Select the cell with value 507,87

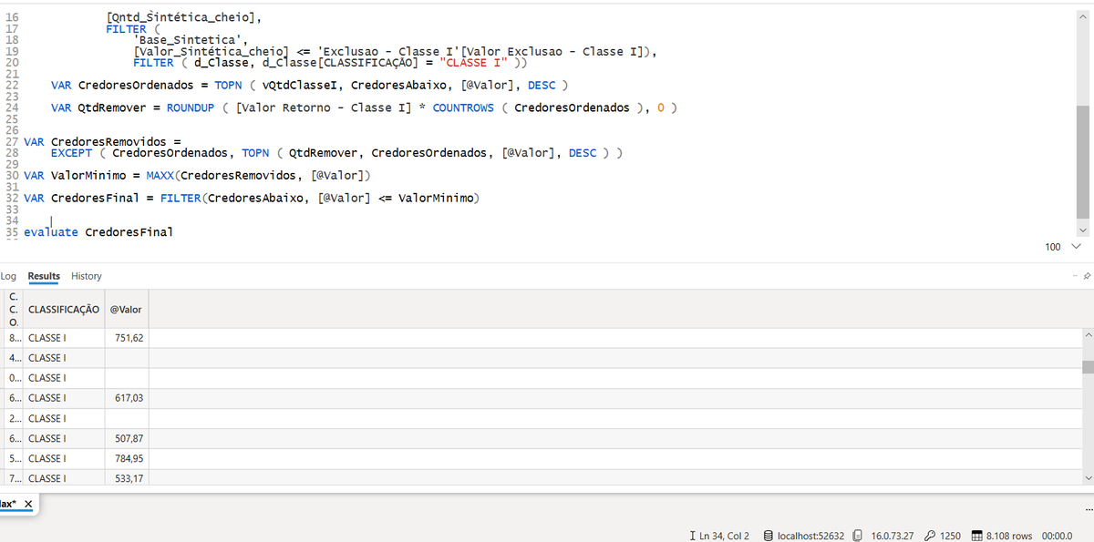coord(129,438)
